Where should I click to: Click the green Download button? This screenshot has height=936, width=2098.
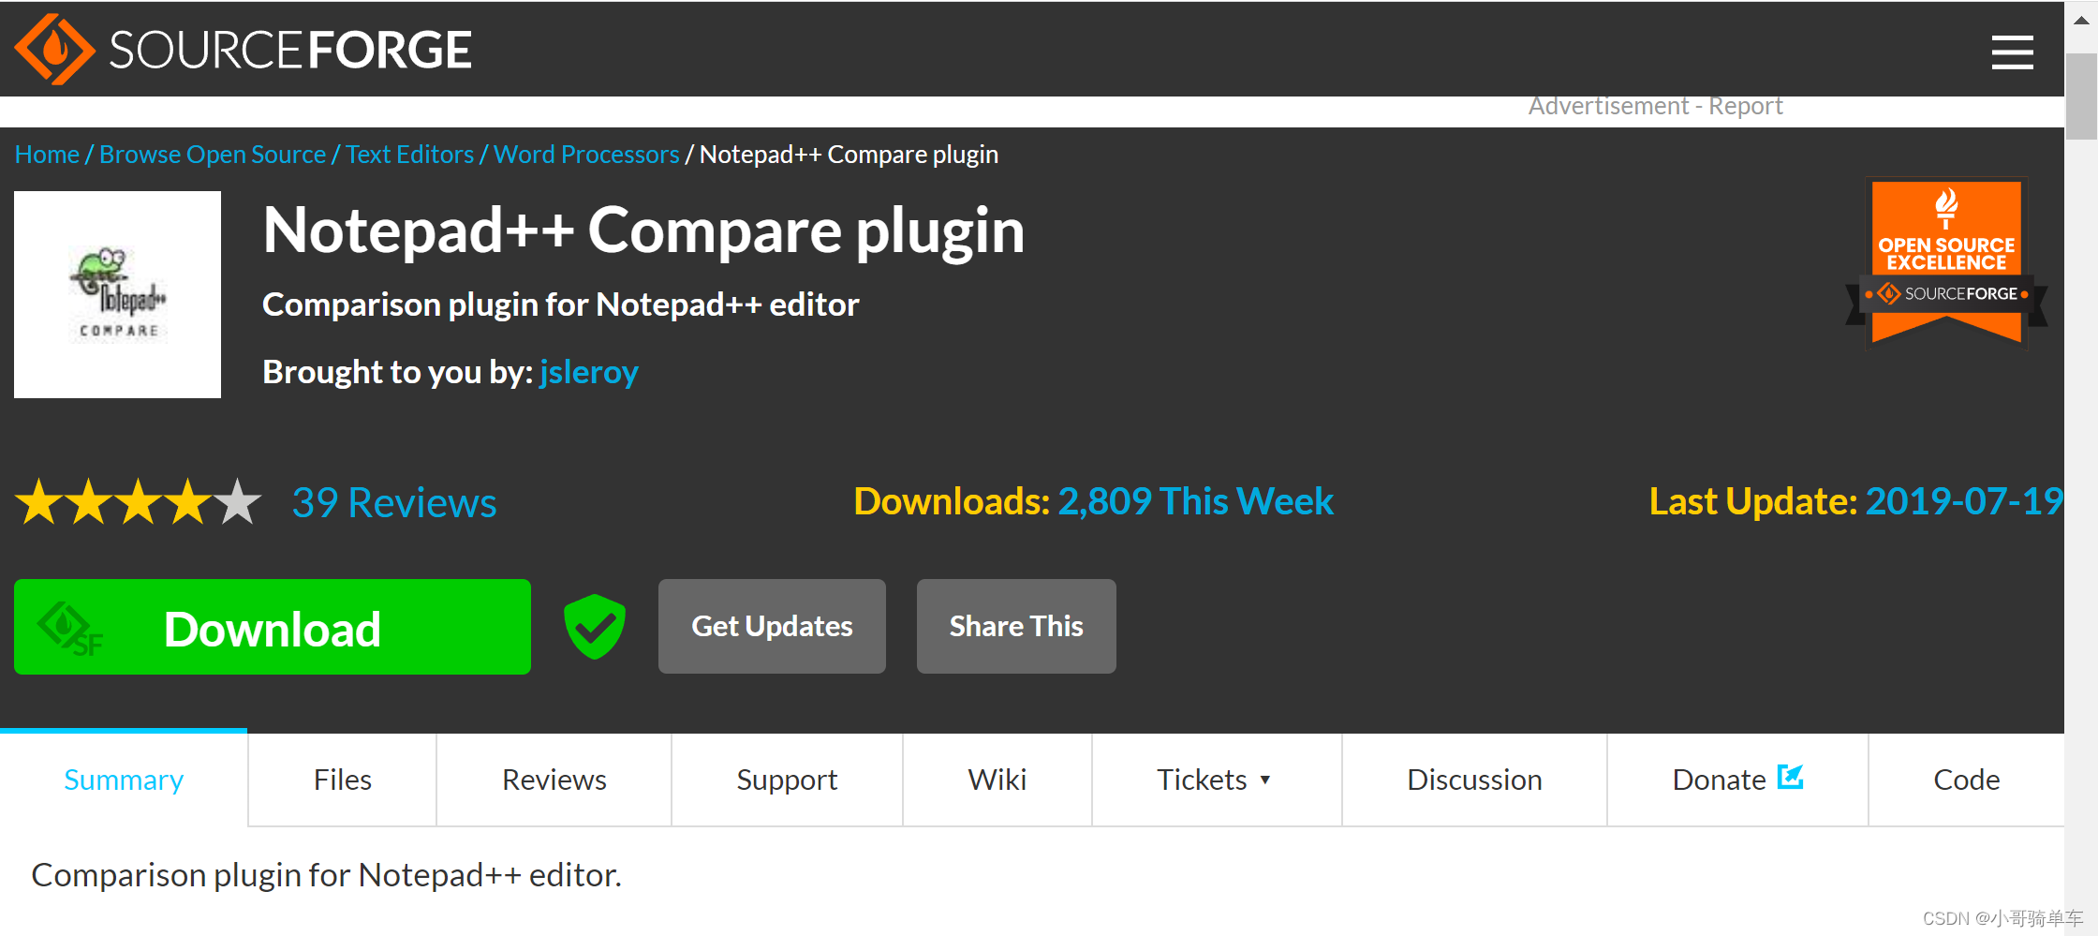[273, 627]
